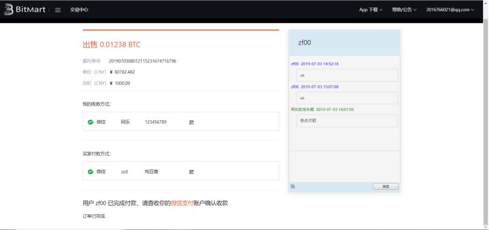Select WeChat account number 123456789

156,122
